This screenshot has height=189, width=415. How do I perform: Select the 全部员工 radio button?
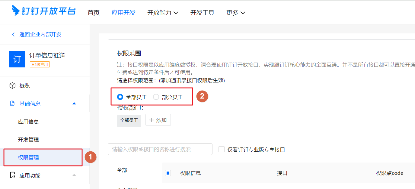point(120,97)
